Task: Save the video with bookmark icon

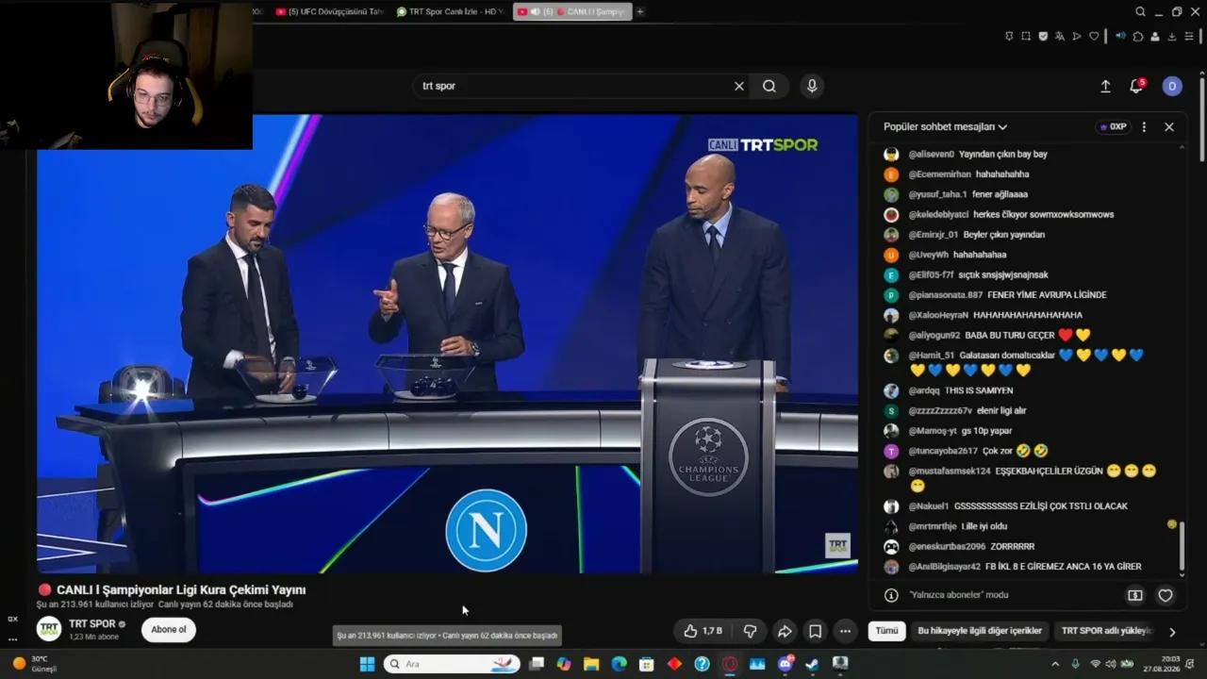Action: [816, 631]
